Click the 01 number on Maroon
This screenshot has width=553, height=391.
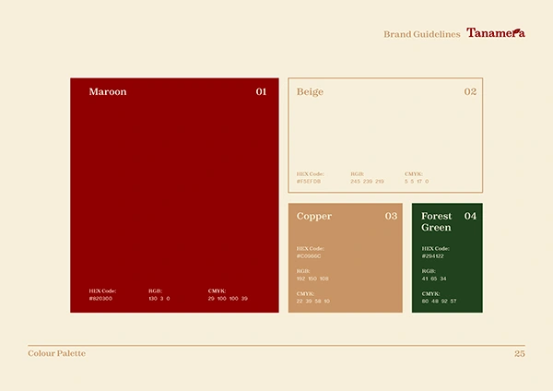(261, 91)
